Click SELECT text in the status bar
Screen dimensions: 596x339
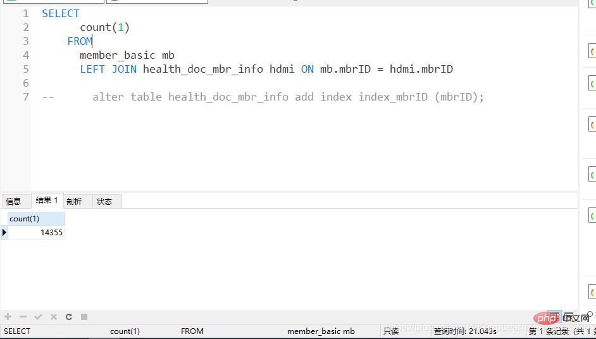tap(16, 331)
